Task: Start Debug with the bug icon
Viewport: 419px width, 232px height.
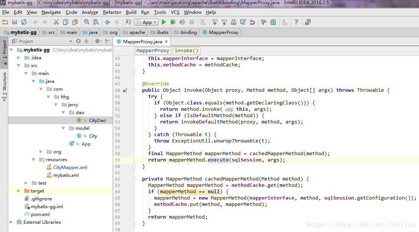Action: click(x=173, y=22)
